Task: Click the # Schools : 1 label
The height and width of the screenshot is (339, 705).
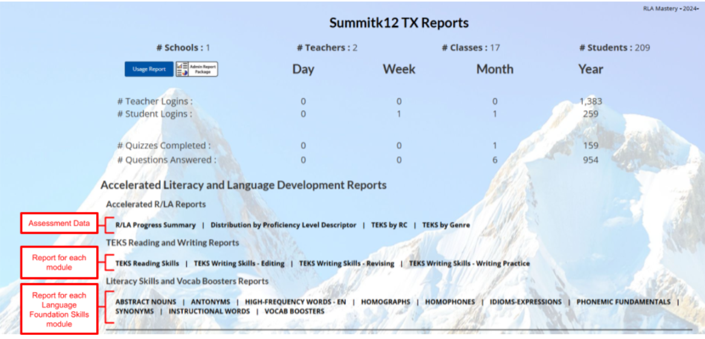Action: (183, 48)
